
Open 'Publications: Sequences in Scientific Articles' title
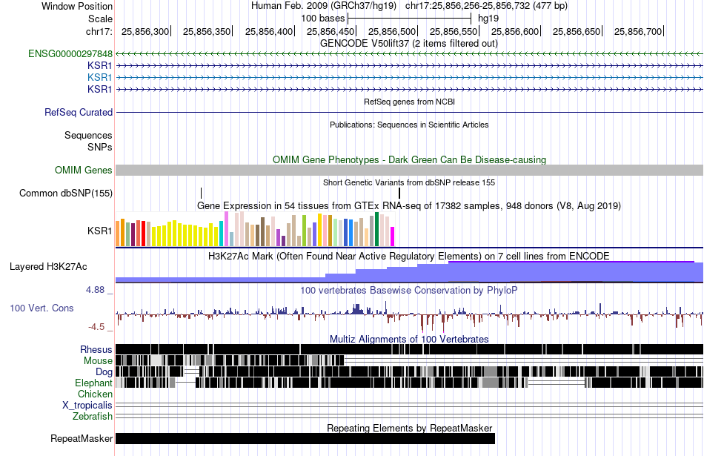[x=409, y=125]
